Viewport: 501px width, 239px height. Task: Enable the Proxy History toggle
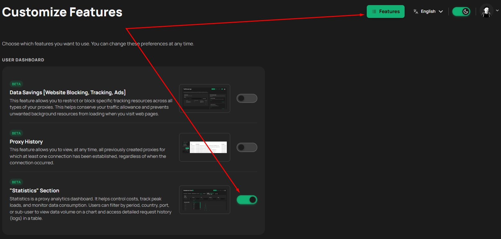(247, 147)
